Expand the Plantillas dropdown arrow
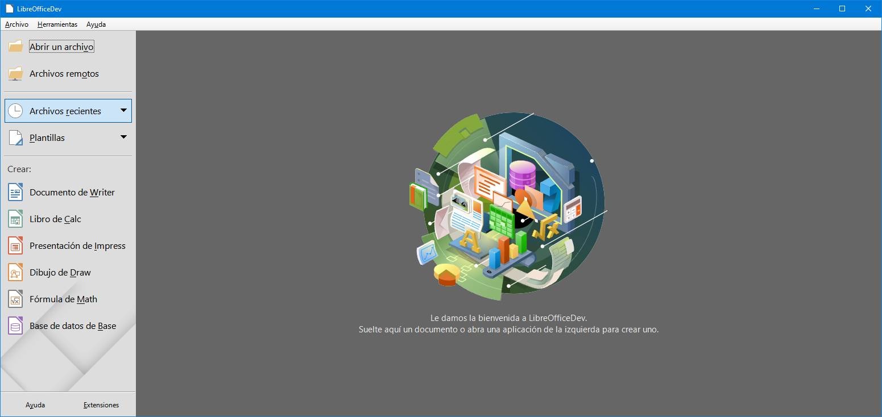 123,137
